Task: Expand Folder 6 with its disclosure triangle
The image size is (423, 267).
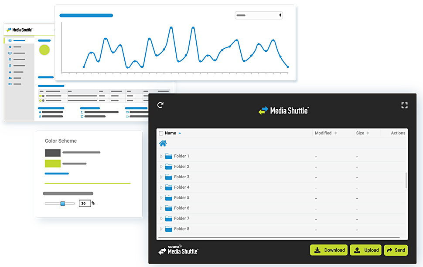Action: click(x=161, y=208)
